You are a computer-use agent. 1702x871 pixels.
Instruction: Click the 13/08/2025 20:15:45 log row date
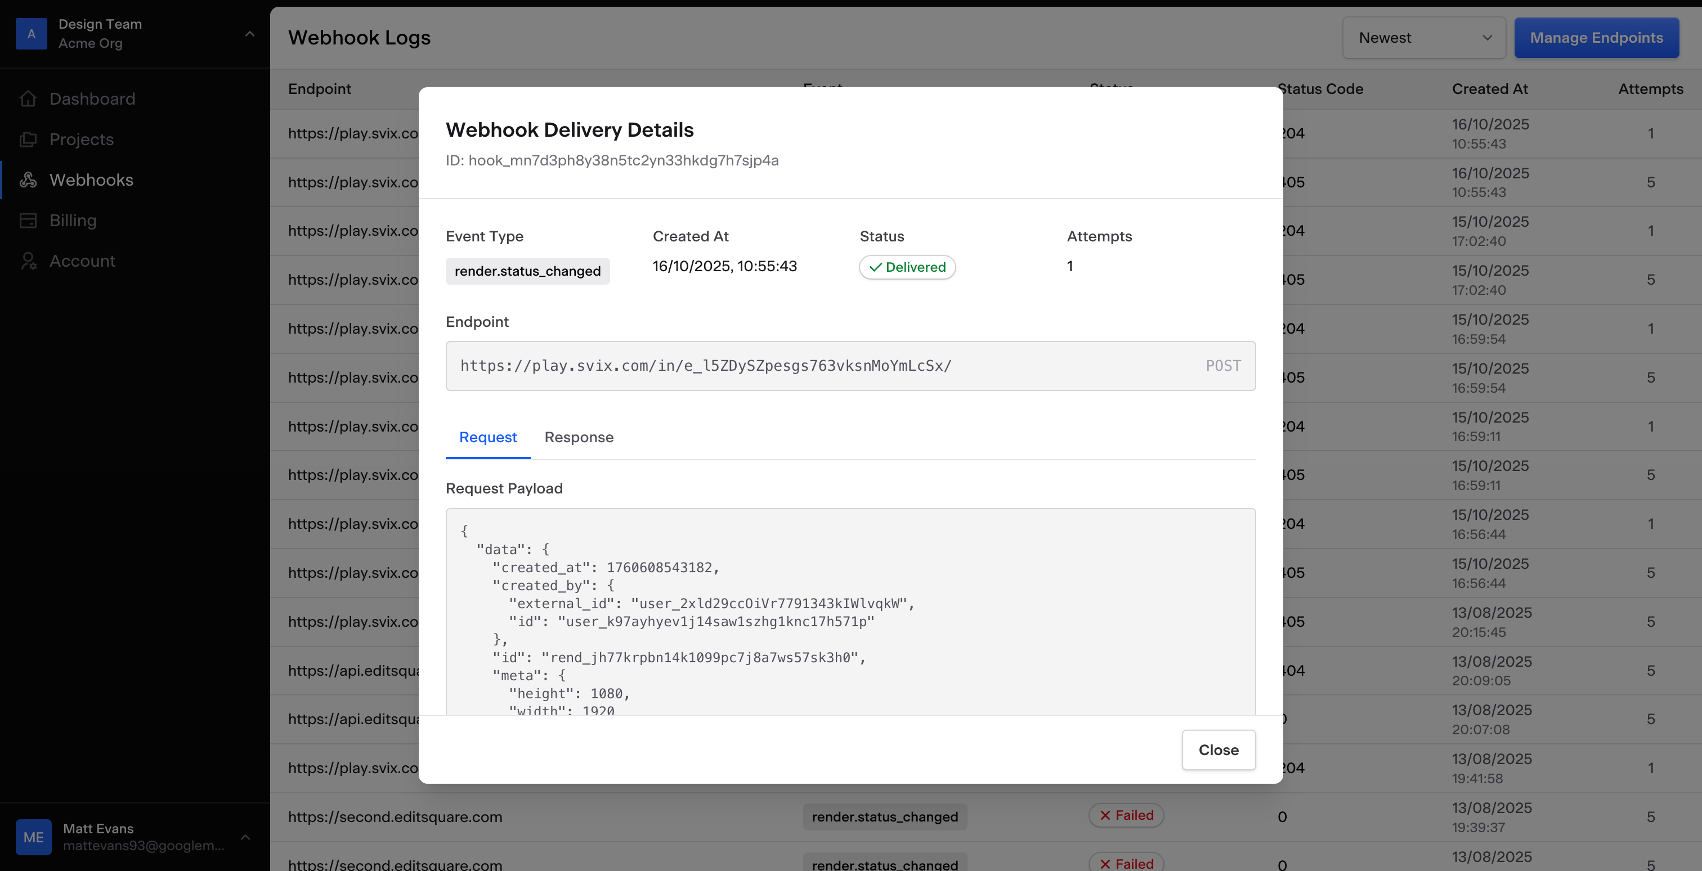[1492, 622]
